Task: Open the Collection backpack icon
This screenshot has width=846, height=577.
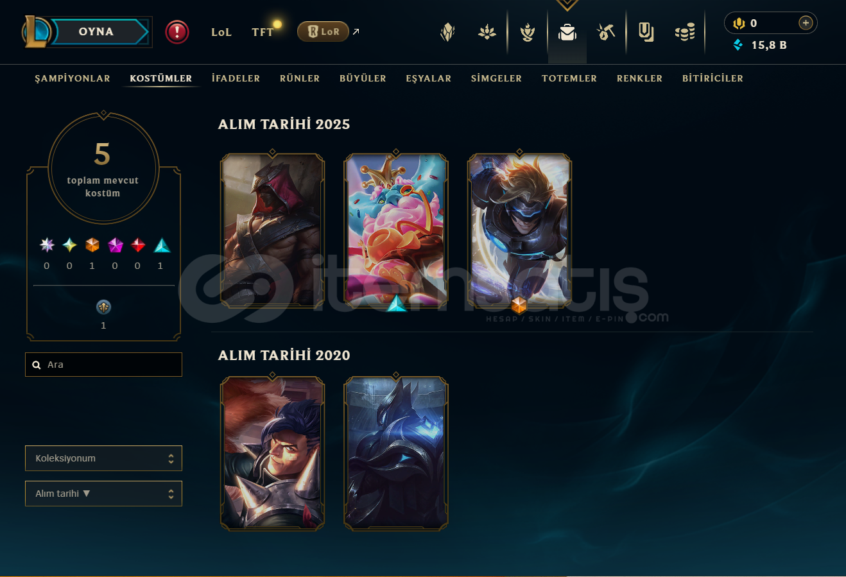Action: click(567, 31)
